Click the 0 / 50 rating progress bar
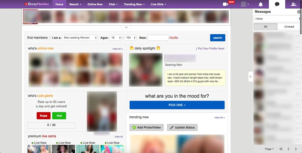 tap(51, 125)
